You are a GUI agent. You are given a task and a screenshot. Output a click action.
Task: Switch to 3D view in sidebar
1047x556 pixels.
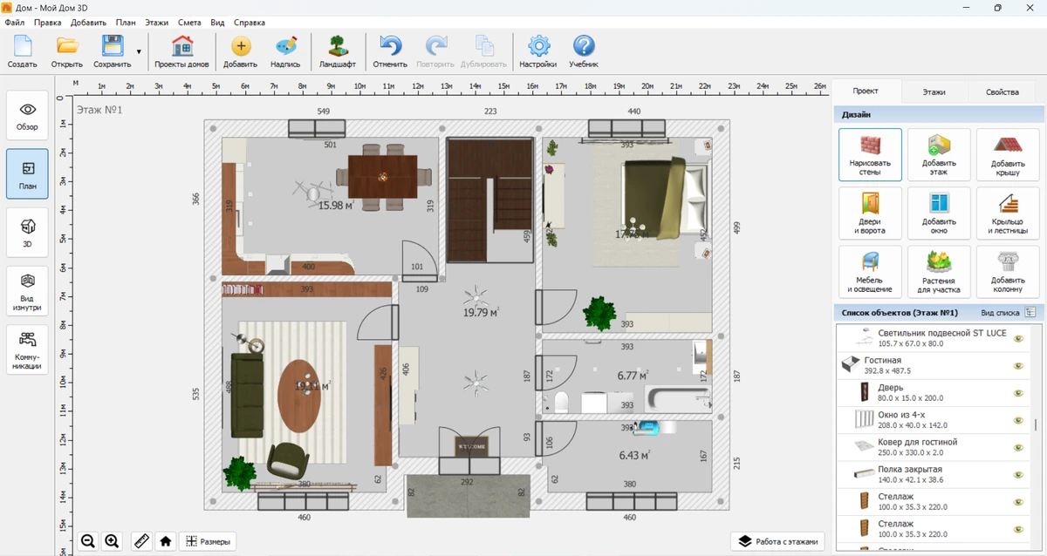point(27,233)
